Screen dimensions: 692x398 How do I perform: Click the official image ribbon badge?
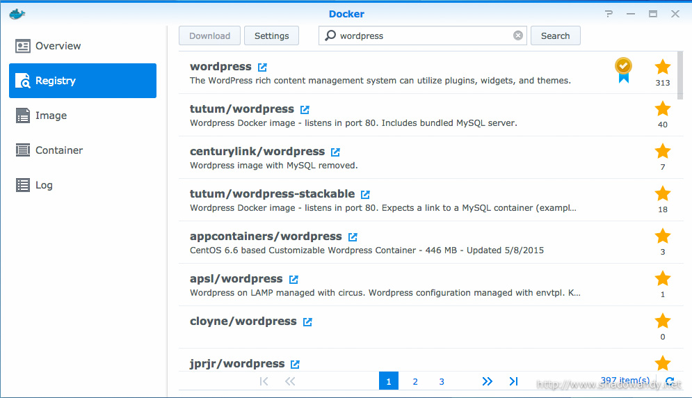tap(623, 70)
